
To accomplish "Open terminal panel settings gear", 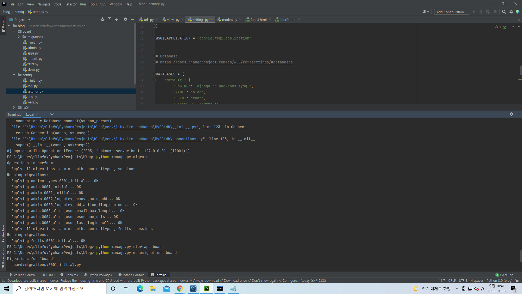I will point(511,114).
